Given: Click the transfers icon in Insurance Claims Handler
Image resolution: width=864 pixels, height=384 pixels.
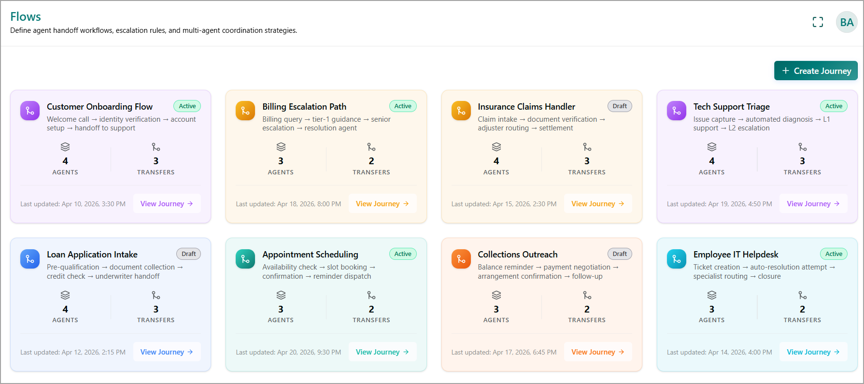Looking at the screenshot, I should (587, 147).
